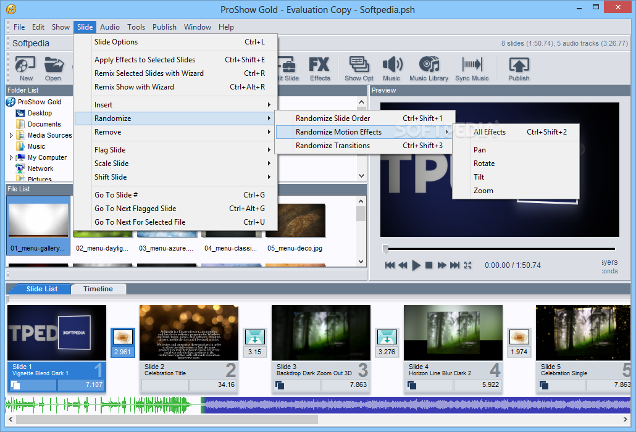Click the transition icon after Slide 1
This screenshot has height=432, width=636.
[x=122, y=337]
